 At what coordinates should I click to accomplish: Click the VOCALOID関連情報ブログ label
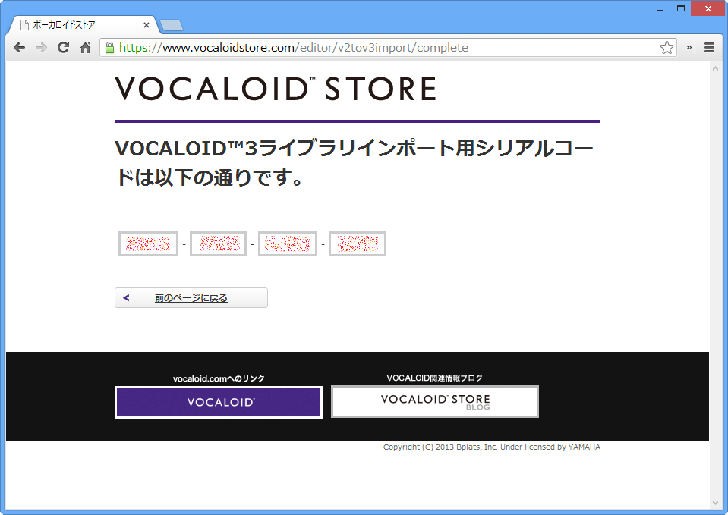coord(434,378)
